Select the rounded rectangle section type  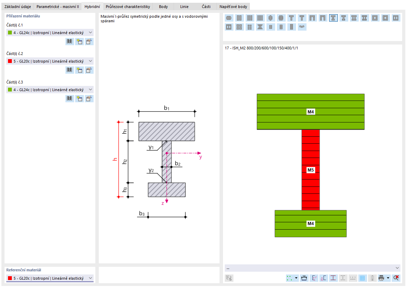[x=229, y=18]
